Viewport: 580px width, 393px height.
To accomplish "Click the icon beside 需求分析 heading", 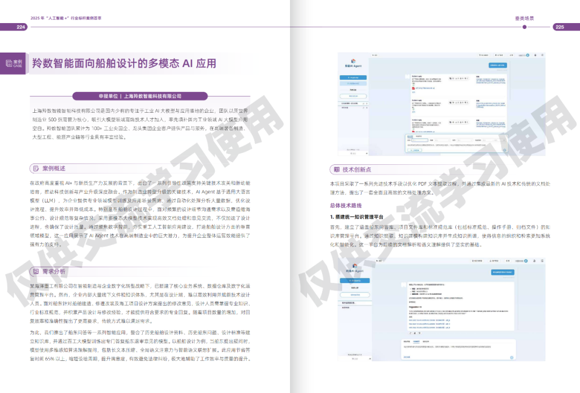I will pyautogui.click(x=36, y=271).
